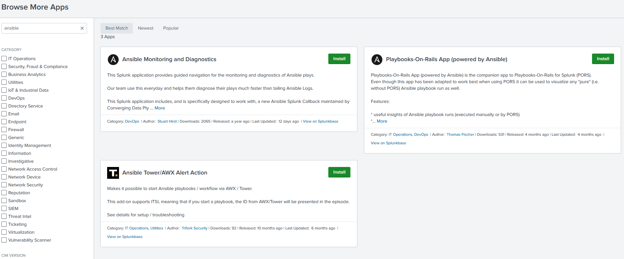Tick the Network Device checkbox
Viewport: 624px width, 259px height.
tap(4, 177)
